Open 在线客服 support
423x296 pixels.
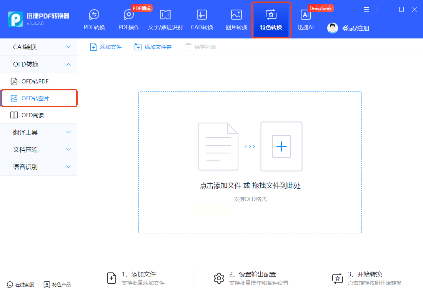[20, 284]
